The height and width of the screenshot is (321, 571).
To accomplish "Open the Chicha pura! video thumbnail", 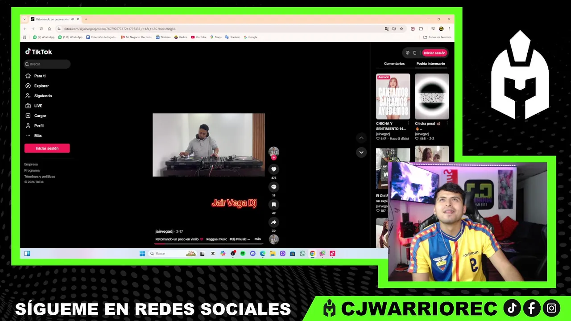I will pyautogui.click(x=432, y=96).
